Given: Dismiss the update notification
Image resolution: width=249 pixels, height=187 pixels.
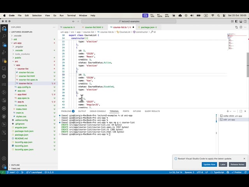Looking at the screenshot, I should (x=244, y=159).
